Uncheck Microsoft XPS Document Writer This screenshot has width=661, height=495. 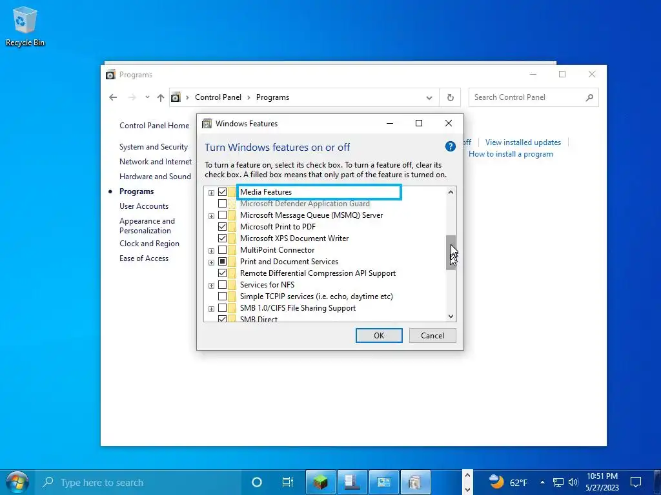(222, 238)
